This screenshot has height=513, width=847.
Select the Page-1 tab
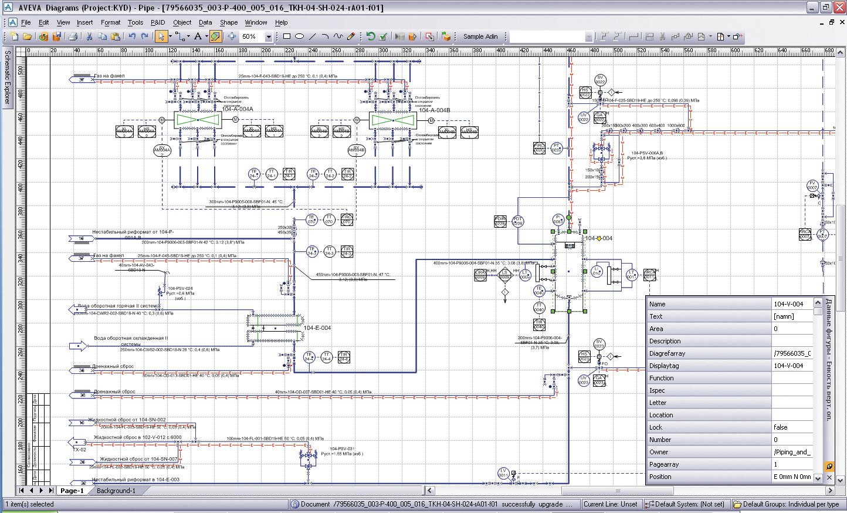coord(72,491)
